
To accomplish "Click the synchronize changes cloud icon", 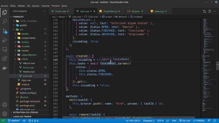I will point(24,121).
